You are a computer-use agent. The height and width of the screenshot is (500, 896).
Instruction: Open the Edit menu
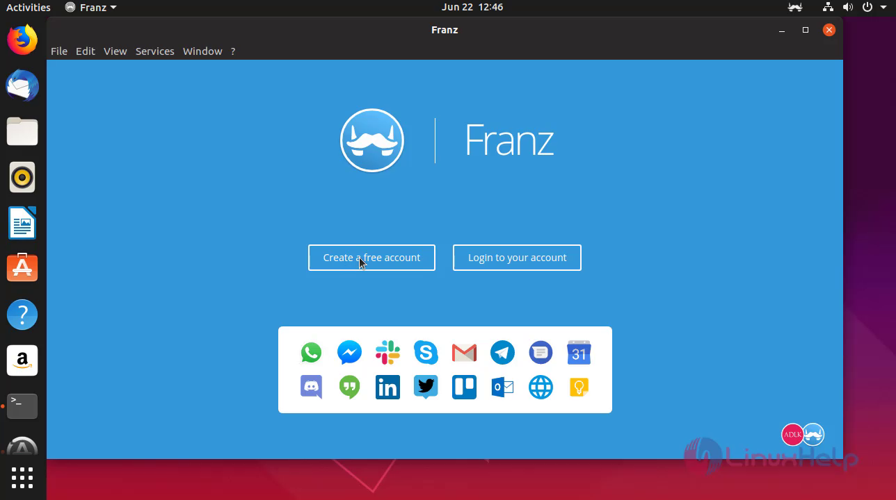pyautogui.click(x=86, y=51)
